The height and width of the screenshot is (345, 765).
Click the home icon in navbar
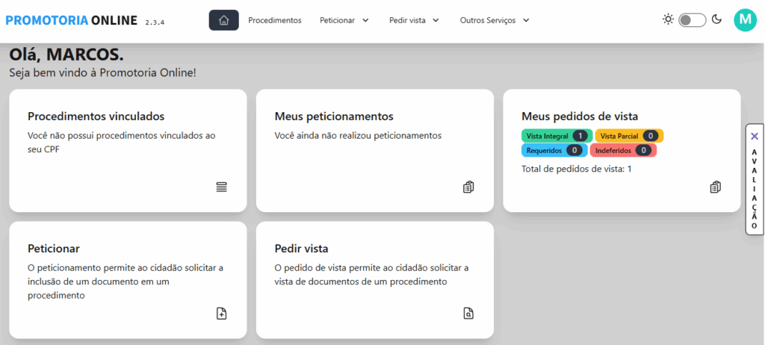223,20
